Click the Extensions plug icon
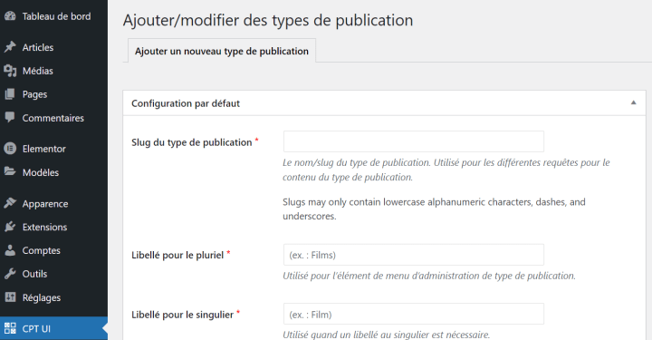This screenshot has height=340, width=652. tap(10, 227)
